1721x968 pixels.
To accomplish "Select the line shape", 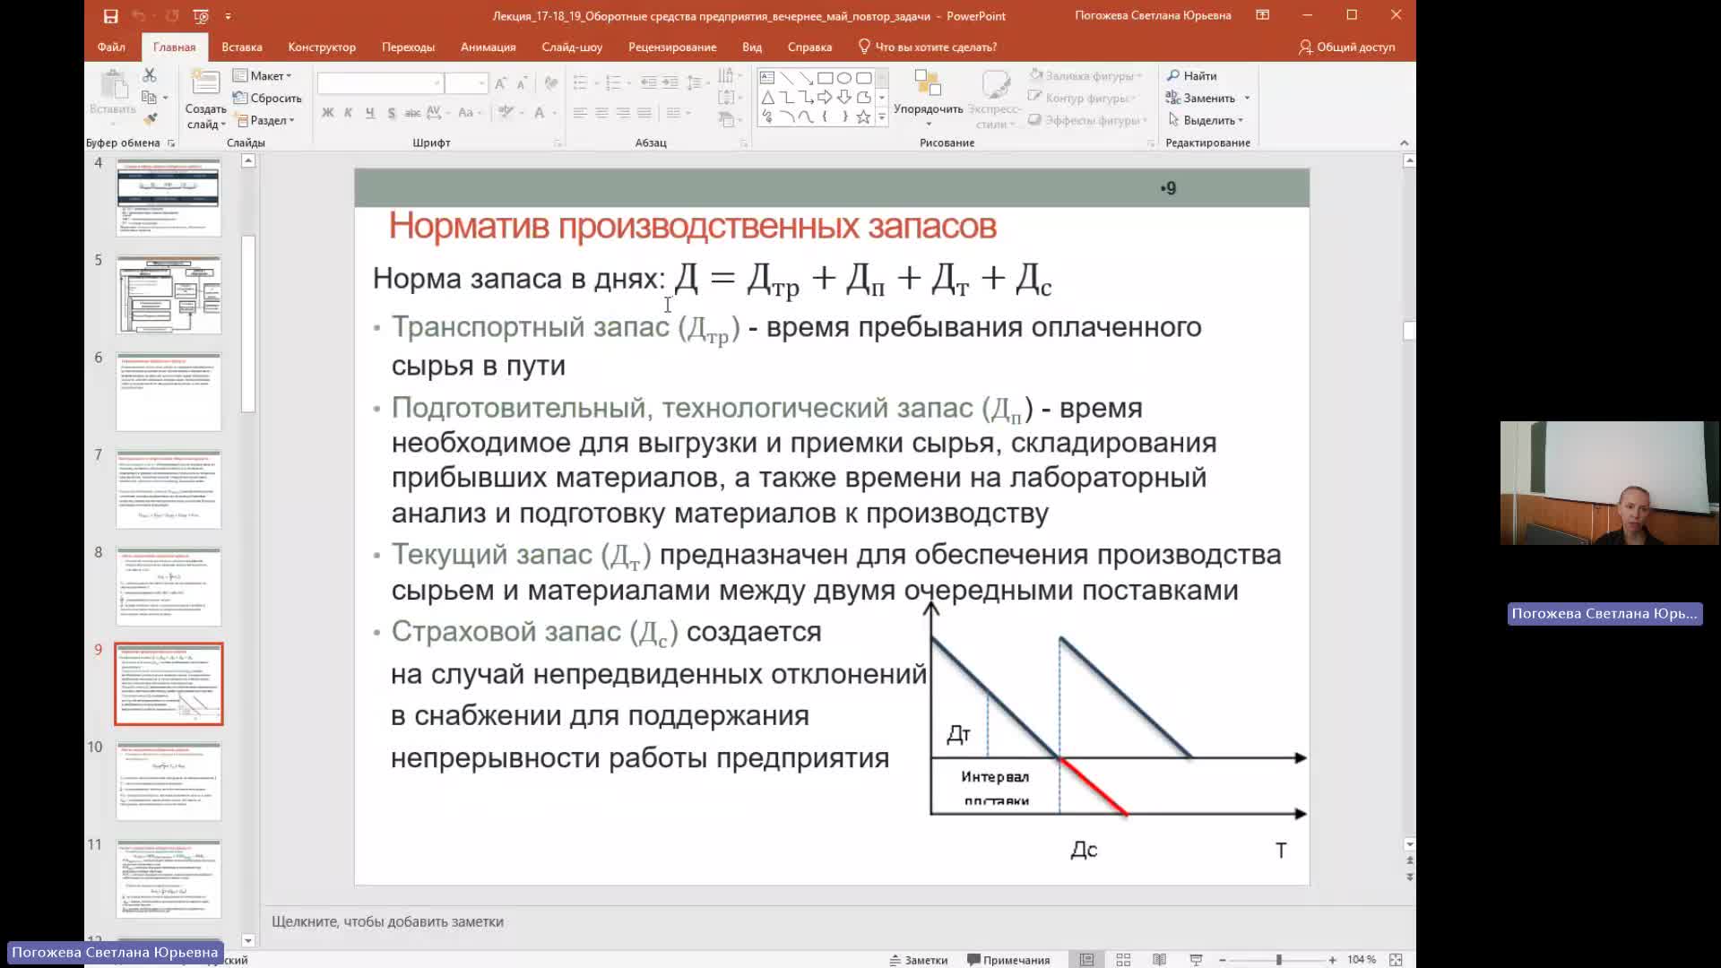I will (x=786, y=78).
